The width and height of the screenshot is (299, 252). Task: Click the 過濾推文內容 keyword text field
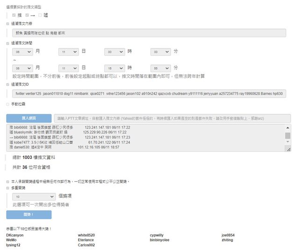pyautogui.click(x=149, y=33)
